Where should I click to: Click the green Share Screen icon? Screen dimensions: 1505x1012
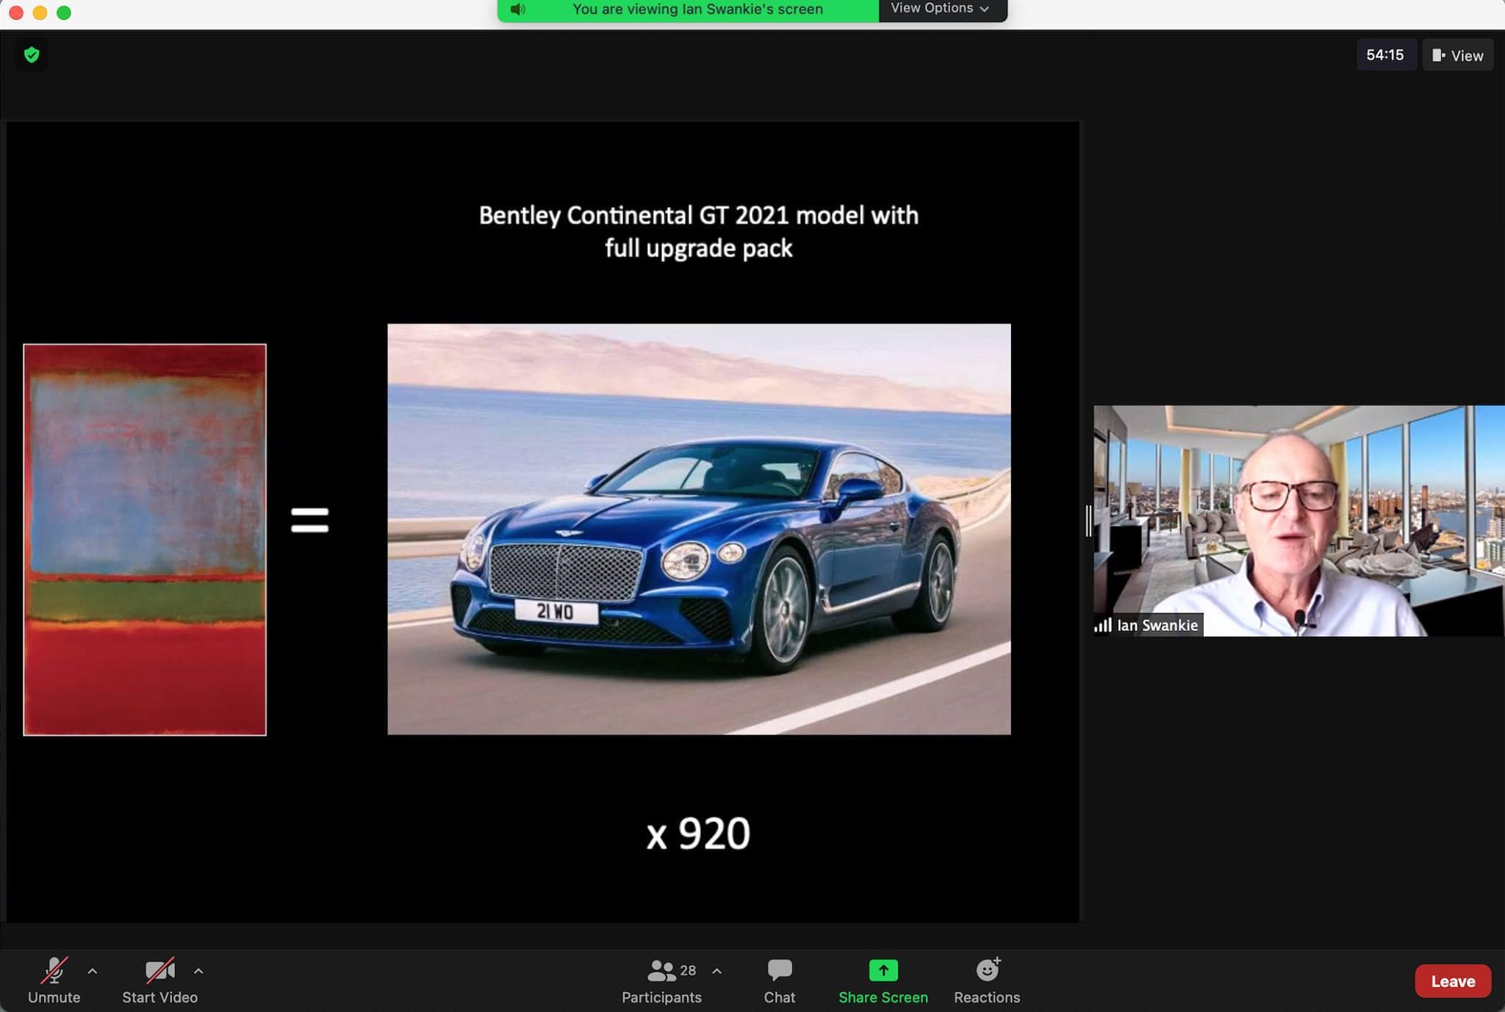(883, 970)
